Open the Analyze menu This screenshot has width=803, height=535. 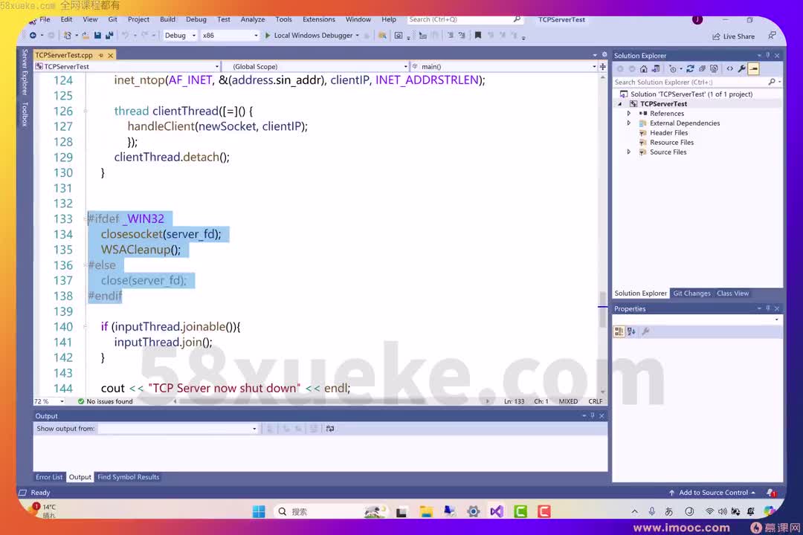pos(253,19)
